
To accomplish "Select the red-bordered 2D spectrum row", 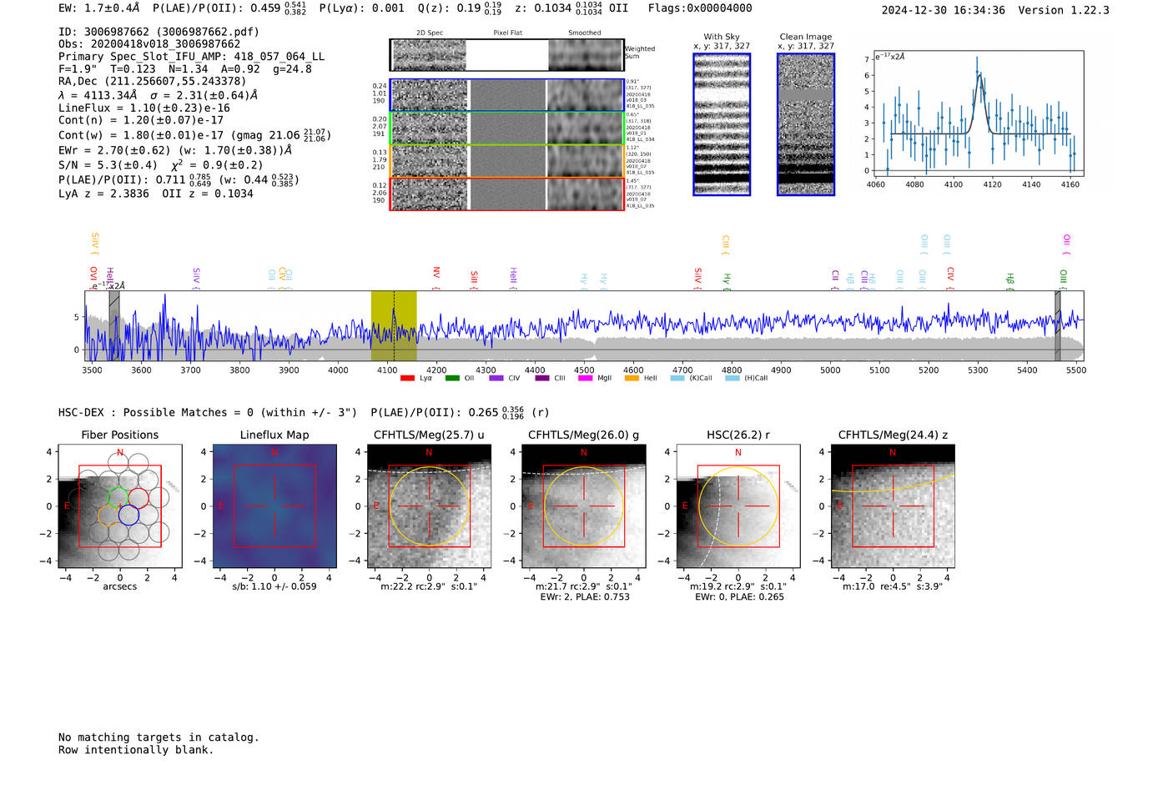I will (x=507, y=194).
